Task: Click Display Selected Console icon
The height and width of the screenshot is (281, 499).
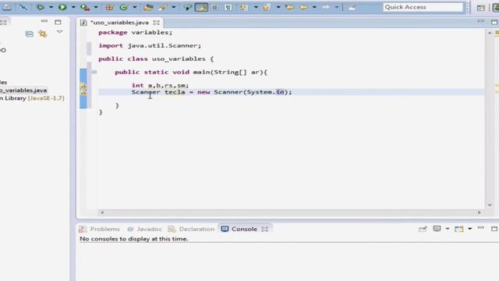Action: [x=437, y=229]
